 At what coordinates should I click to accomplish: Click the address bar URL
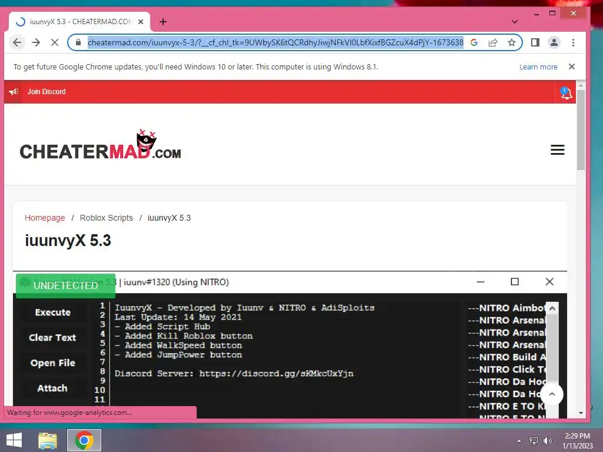tap(276, 42)
